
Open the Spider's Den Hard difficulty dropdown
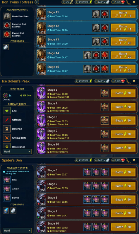pyautogui.click(x=17, y=230)
